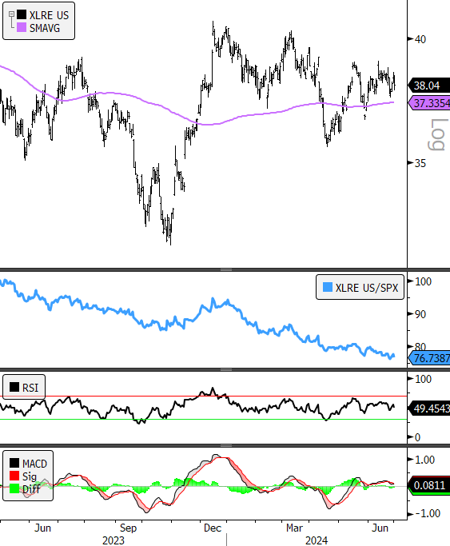This screenshot has height=546, width=450.
Task: Click divider handle above the RSI panel
Action: [x=226, y=369]
